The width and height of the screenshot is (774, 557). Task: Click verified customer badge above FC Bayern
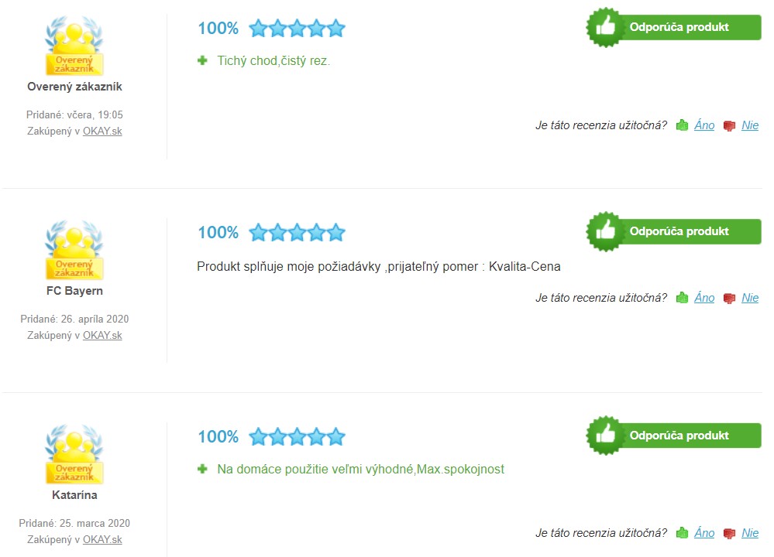tap(74, 250)
